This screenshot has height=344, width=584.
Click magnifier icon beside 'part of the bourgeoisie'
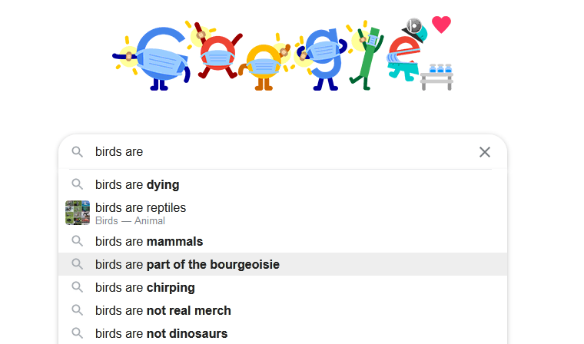click(77, 264)
